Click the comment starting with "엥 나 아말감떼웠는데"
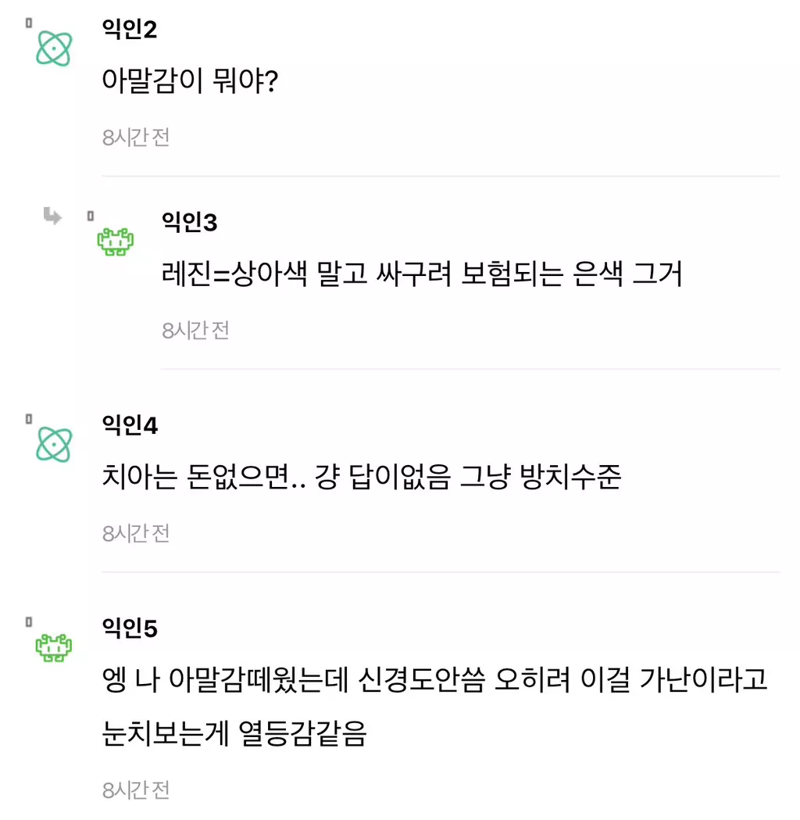This screenshot has width=800, height=820. coord(434,680)
